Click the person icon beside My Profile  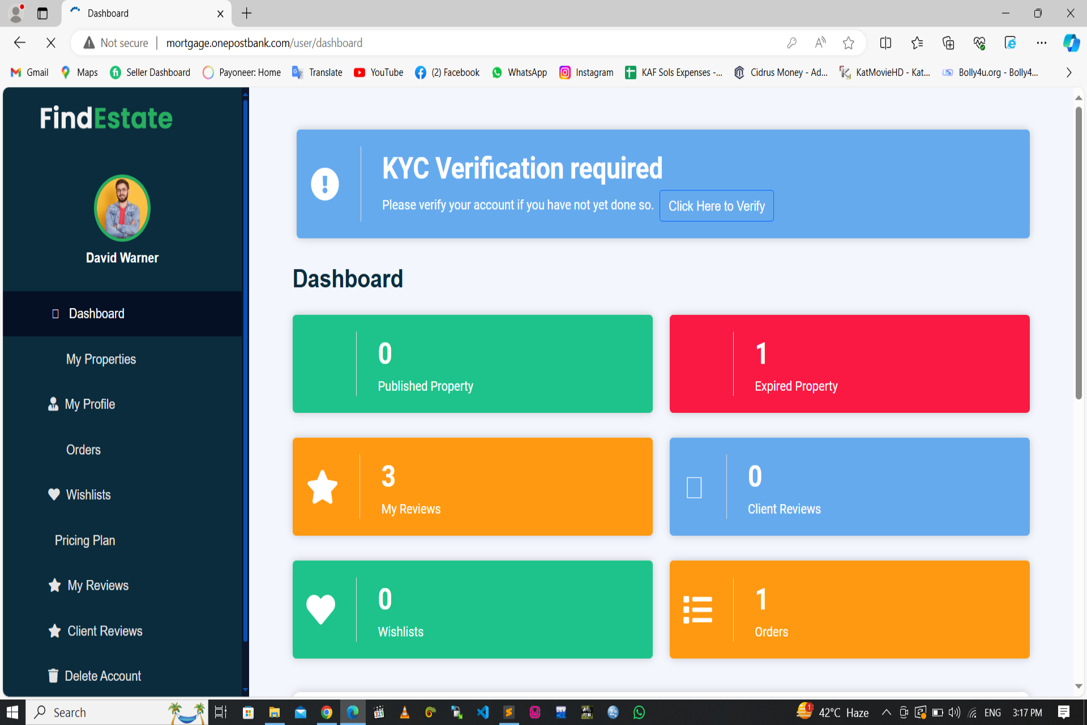(x=53, y=404)
